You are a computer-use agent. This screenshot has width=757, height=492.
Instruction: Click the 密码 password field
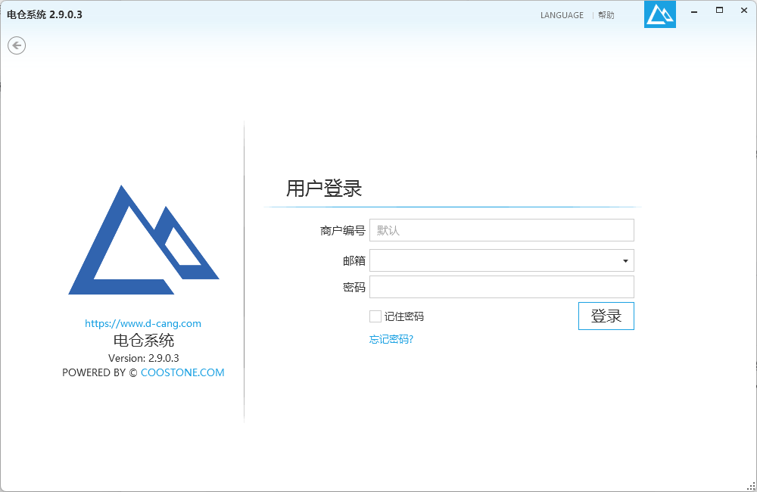(502, 288)
